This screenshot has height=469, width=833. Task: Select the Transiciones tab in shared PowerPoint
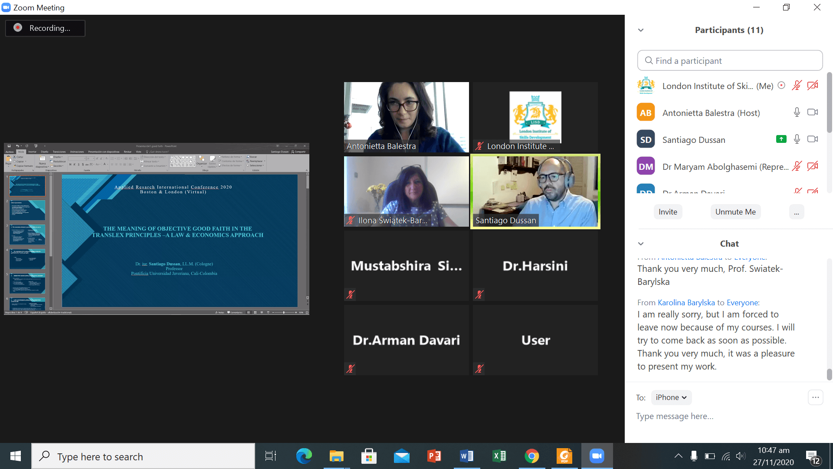click(59, 152)
